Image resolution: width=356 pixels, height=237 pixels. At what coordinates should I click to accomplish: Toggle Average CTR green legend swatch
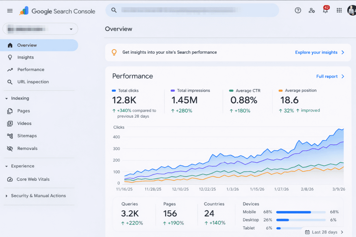tap(231, 91)
